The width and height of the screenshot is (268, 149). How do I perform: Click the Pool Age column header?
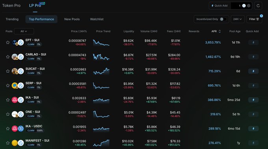[235, 31]
